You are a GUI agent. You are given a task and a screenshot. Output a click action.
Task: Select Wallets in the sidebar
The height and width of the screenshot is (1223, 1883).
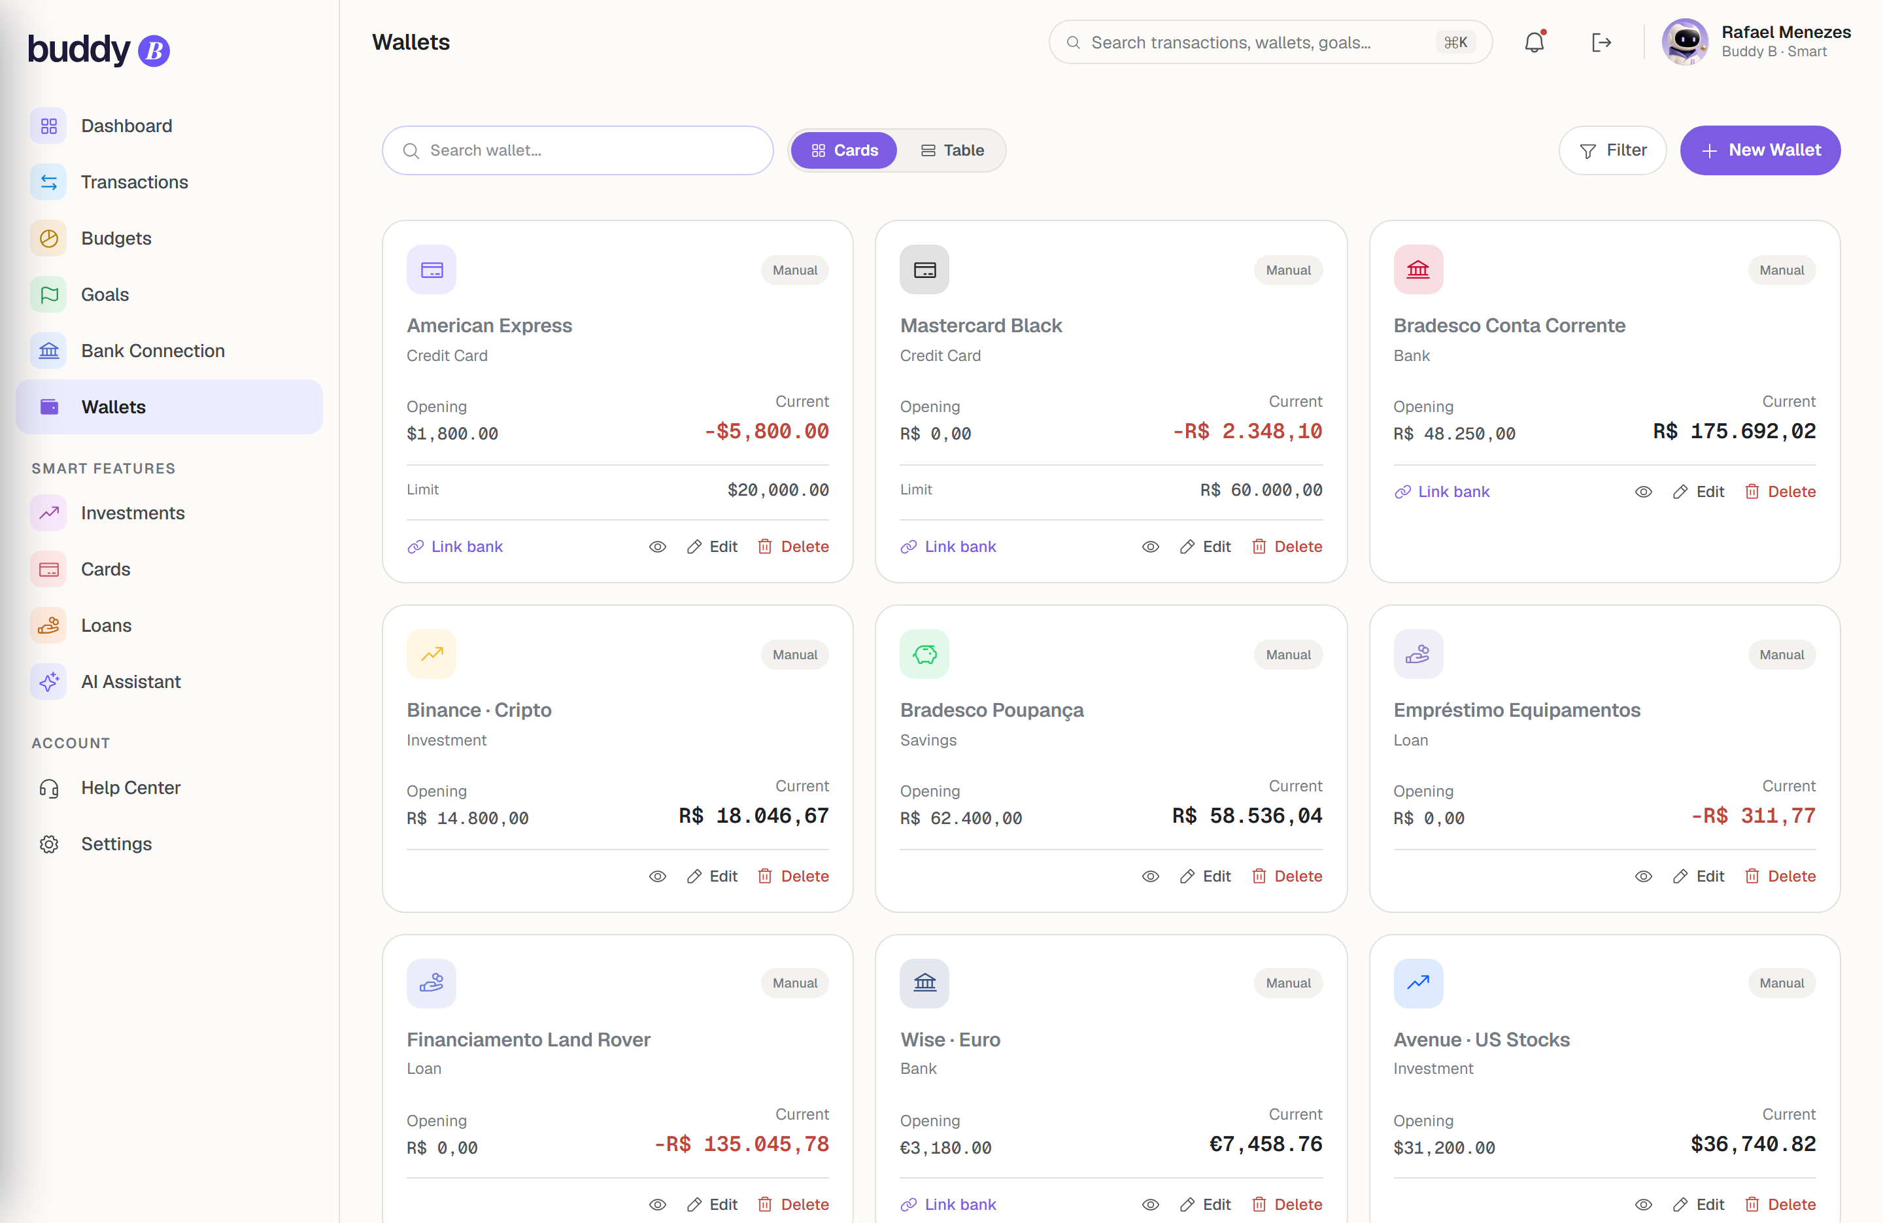(x=169, y=407)
